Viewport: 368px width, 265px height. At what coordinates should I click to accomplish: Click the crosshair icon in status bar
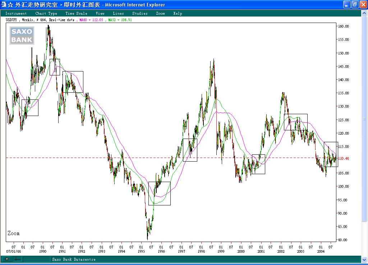[17, 259]
